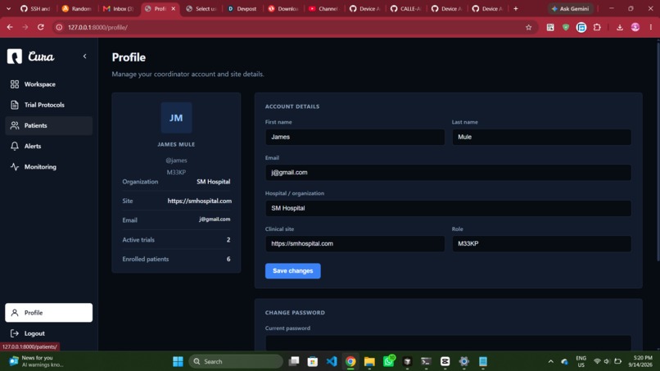Click the Cura logo icon

click(14, 57)
